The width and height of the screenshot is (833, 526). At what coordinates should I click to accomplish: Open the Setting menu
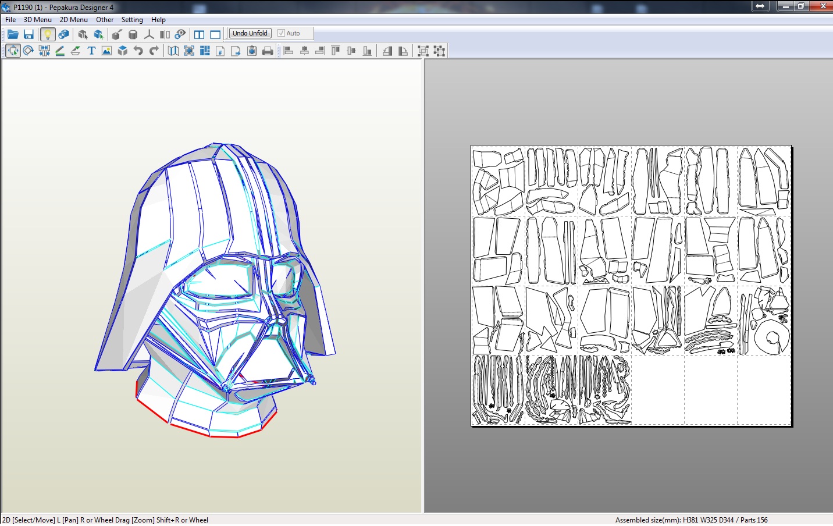132,19
